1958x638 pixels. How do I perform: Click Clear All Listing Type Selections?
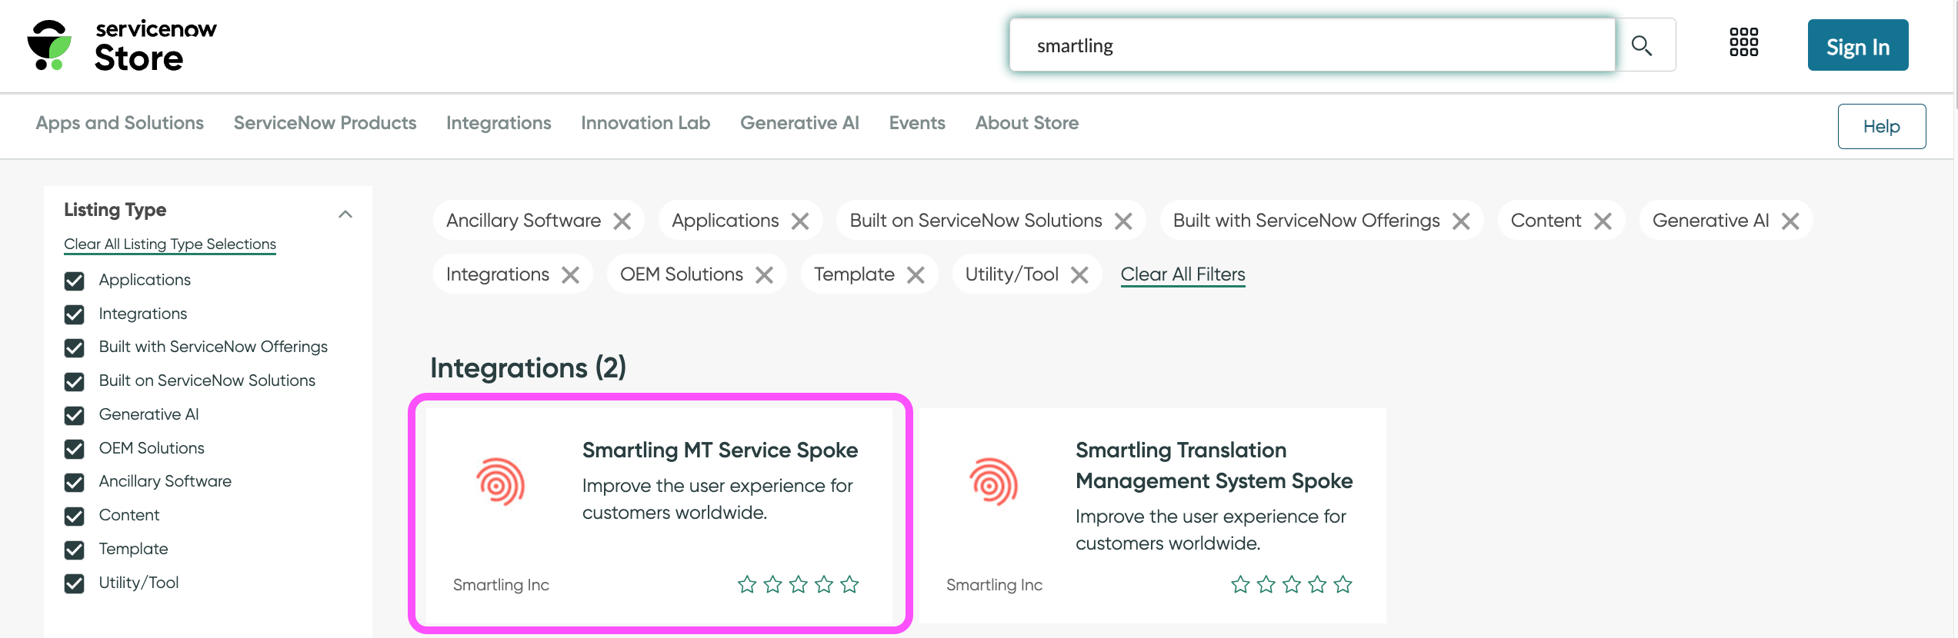click(x=170, y=244)
